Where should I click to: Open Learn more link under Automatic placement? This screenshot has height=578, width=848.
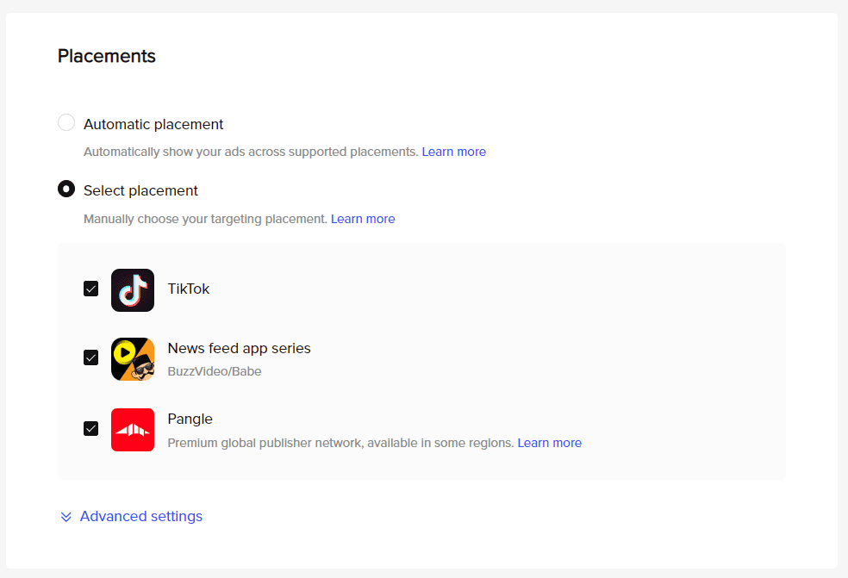pyautogui.click(x=454, y=152)
